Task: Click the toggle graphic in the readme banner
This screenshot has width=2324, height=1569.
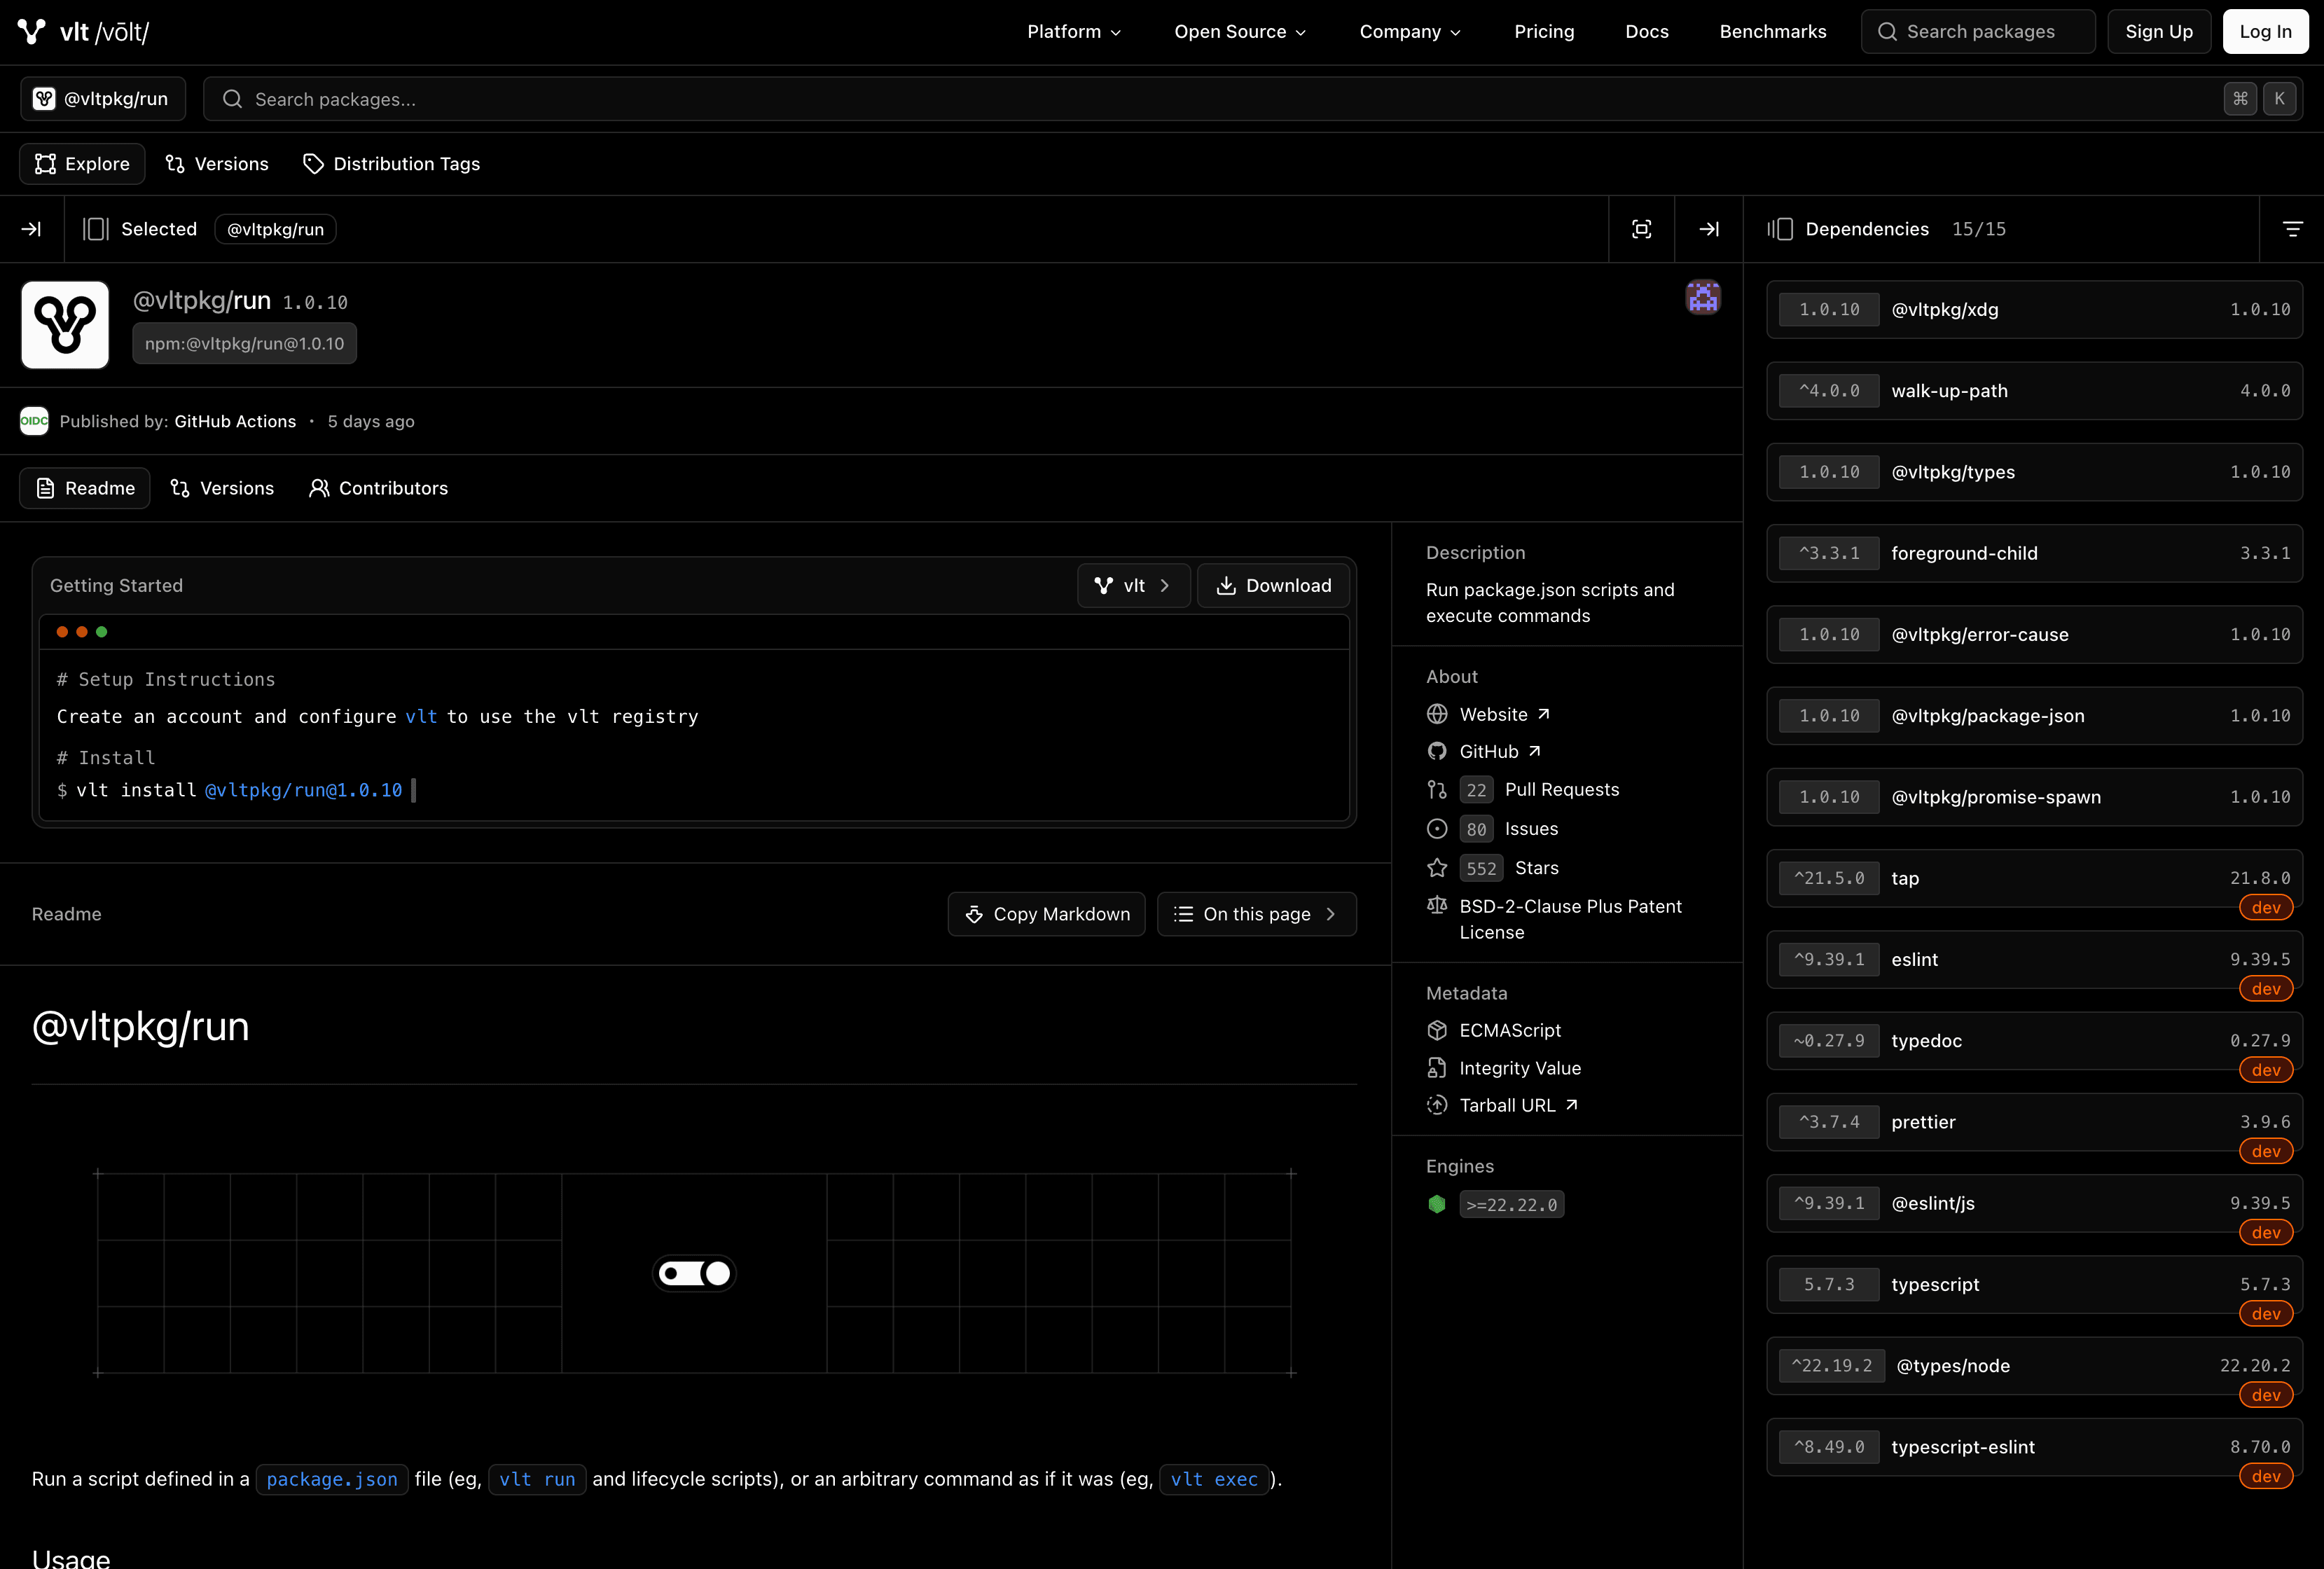Action: click(694, 1273)
